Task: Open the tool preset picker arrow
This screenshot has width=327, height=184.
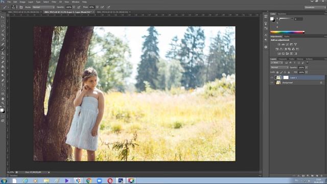Action: pyautogui.click(x=8, y=7)
